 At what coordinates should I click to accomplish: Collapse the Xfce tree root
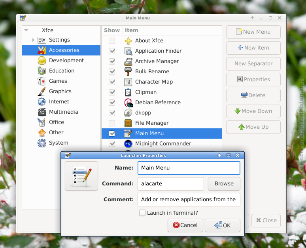[x=26, y=31]
